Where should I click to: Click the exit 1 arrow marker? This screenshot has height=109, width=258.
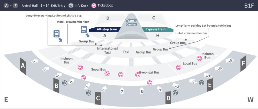35,61
